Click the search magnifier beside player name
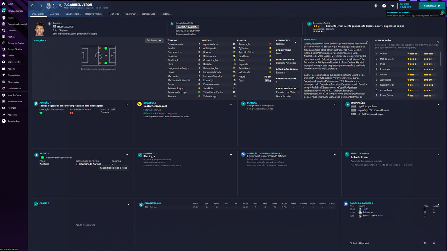This screenshot has width=447, height=251. 60,6
